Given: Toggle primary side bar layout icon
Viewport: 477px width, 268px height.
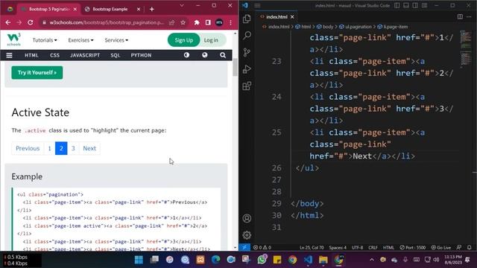Looking at the screenshot, I should pyautogui.click(x=397, y=5).
